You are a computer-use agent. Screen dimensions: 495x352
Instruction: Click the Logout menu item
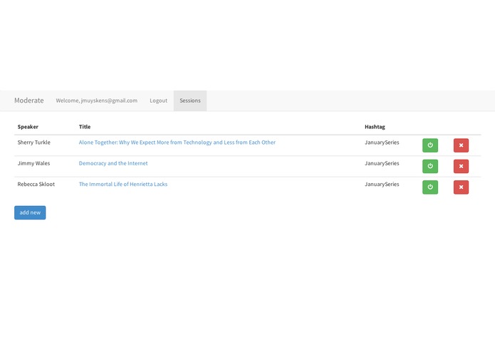(x=159, y=100)
